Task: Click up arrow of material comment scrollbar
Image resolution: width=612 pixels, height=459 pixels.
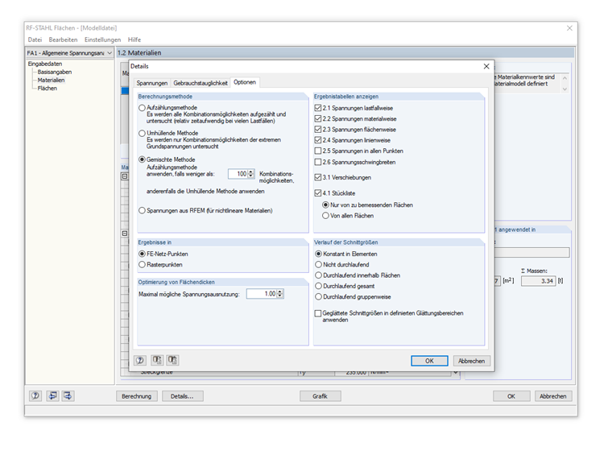Action: pyautogui.click(x=564, y=77)
